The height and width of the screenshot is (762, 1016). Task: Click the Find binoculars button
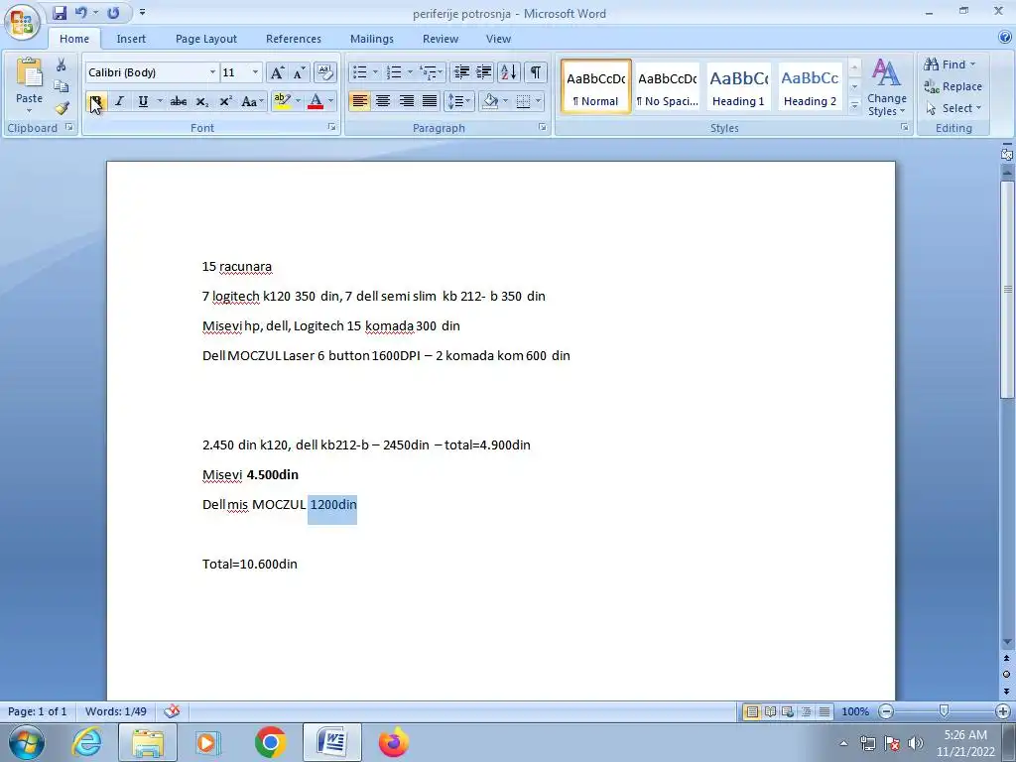(x=950, y=64)
